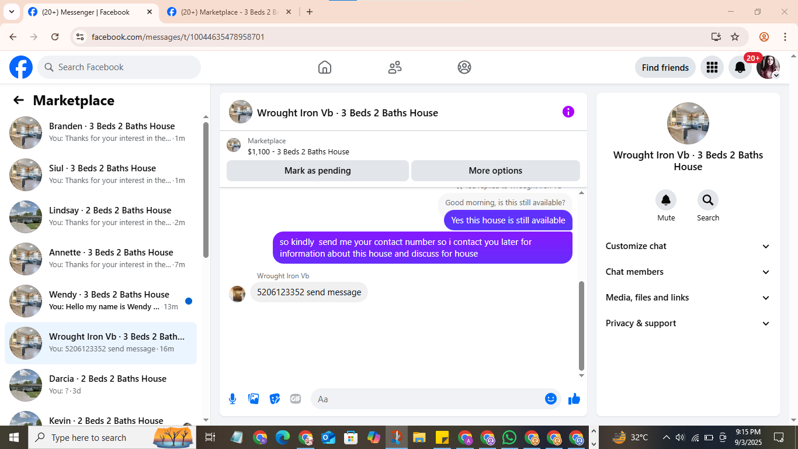798x449 pixels.
Task: Switch to the Marketplace 3 Beds tab
Action: (230, 12)
